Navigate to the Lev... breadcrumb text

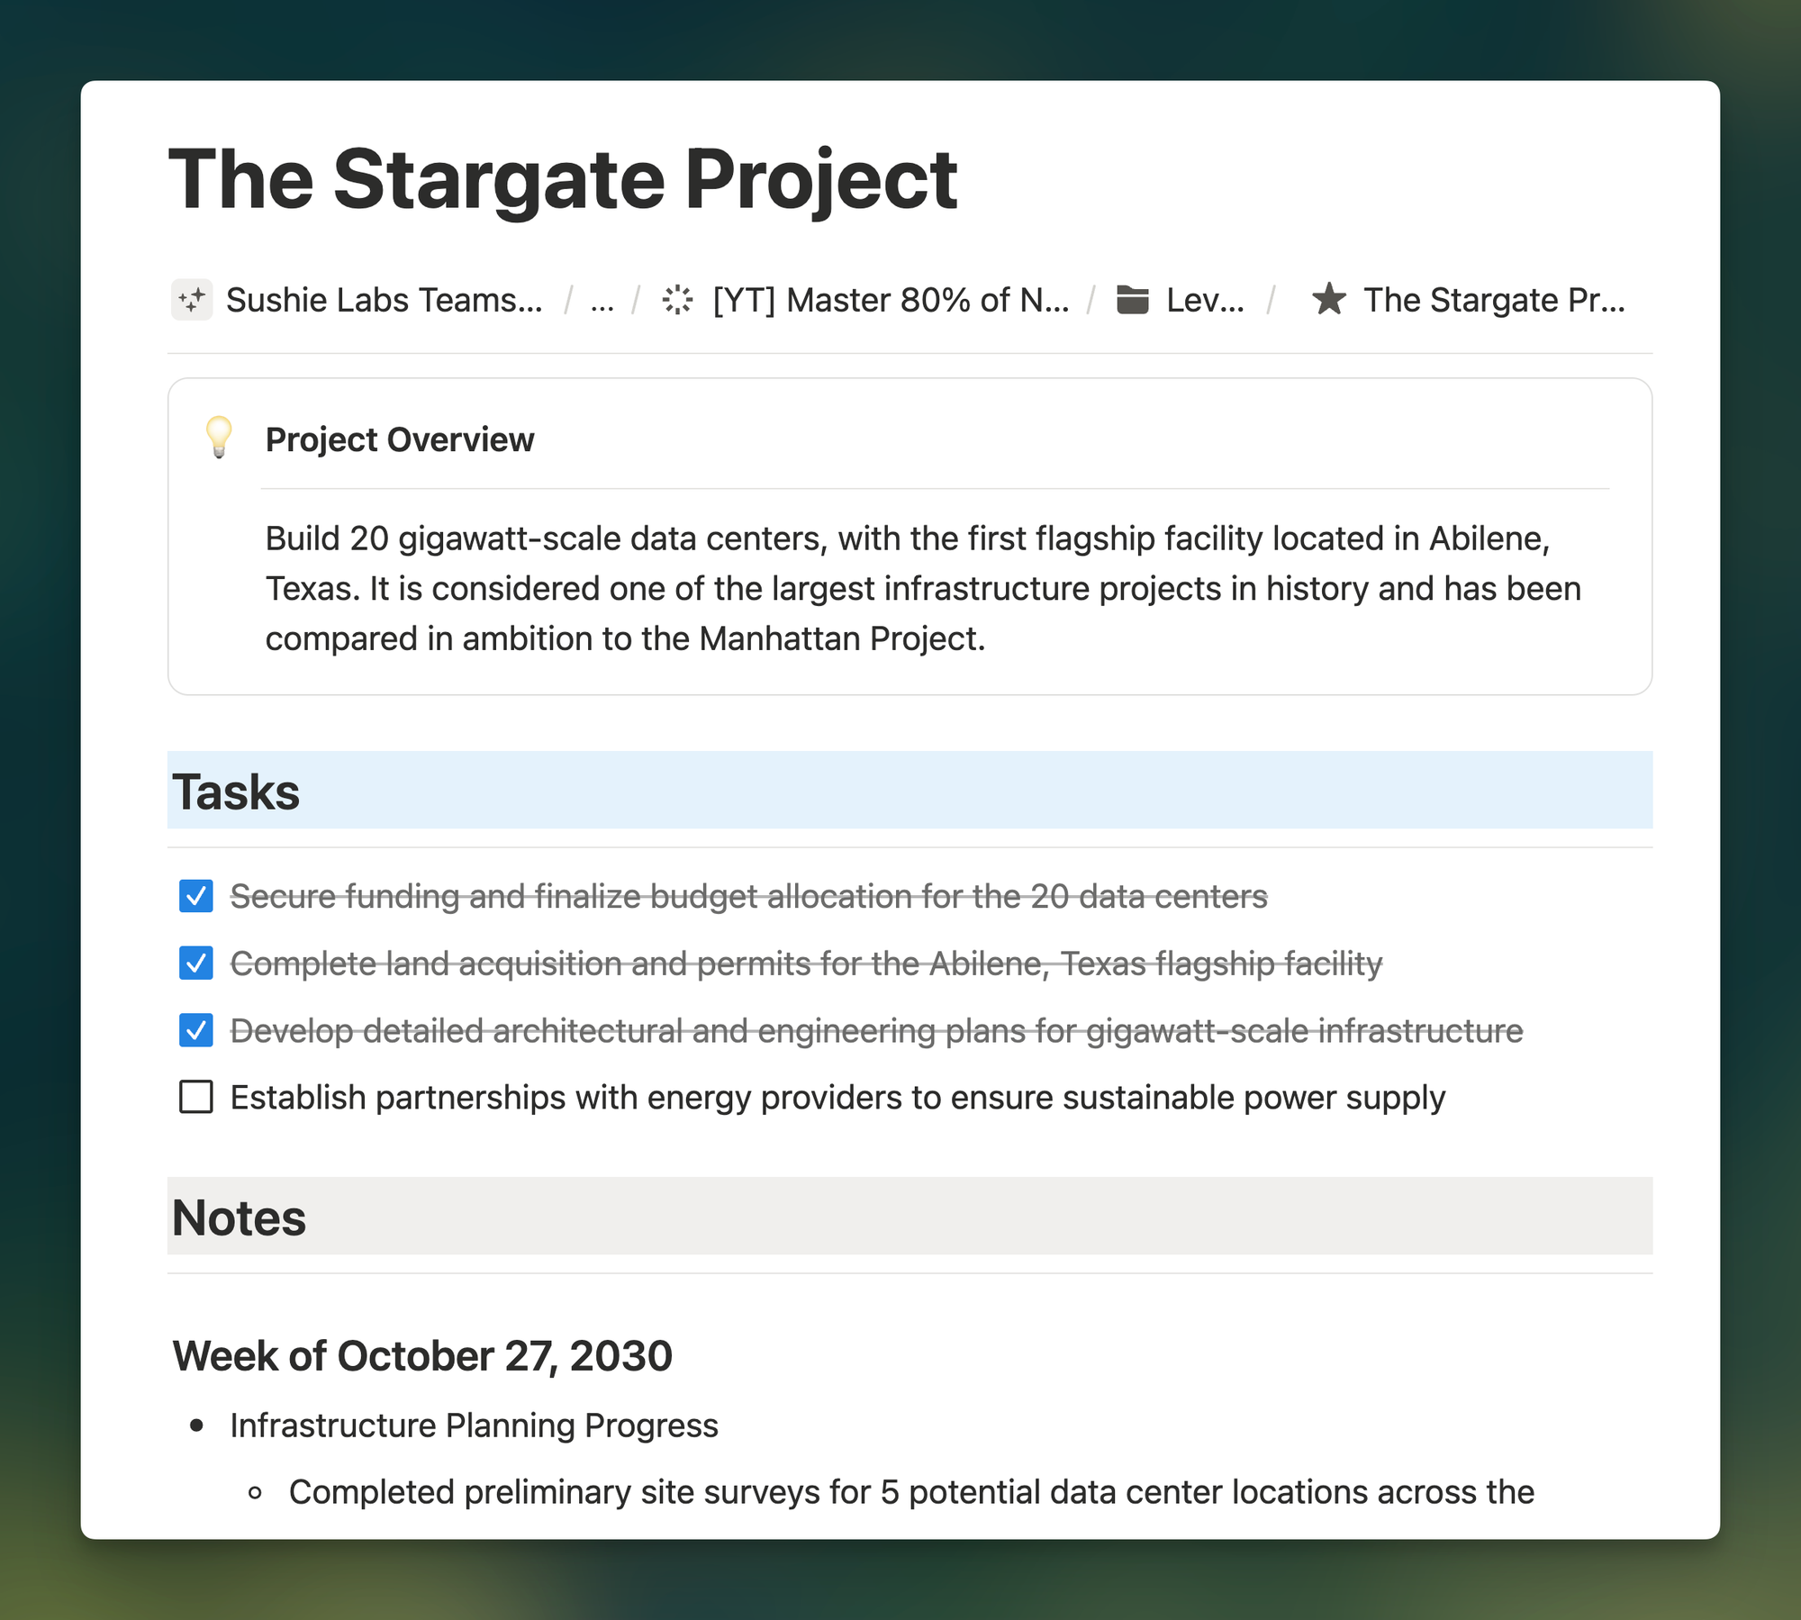pos(1205,300)
